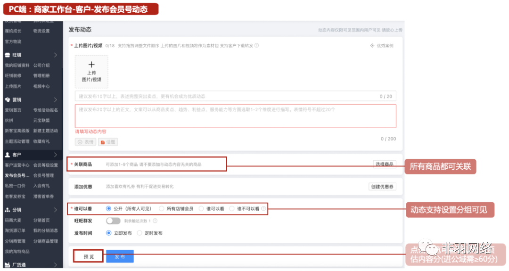Click help icon after 谁不可以看
509x271 pixels.
pos(264,208)
